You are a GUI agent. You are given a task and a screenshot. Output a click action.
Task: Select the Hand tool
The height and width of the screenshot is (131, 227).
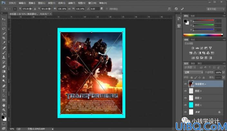4,105
